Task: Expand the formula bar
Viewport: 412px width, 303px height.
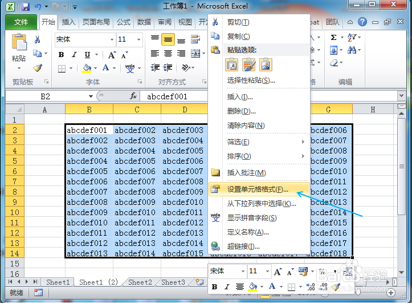Action: [401, 95]
